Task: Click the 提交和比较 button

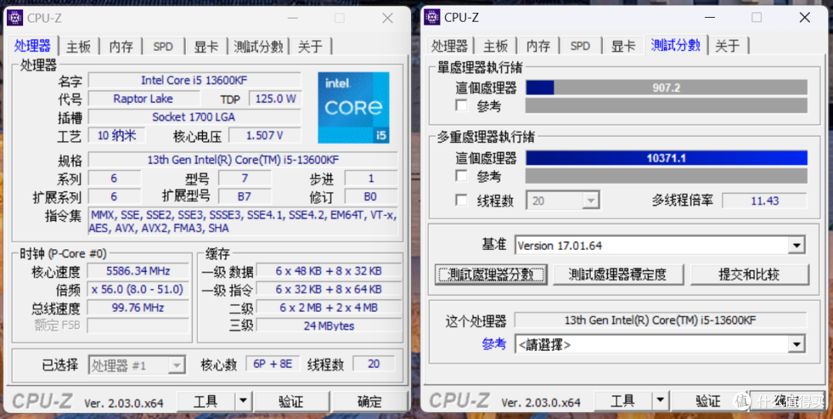Action: (750, 275)
